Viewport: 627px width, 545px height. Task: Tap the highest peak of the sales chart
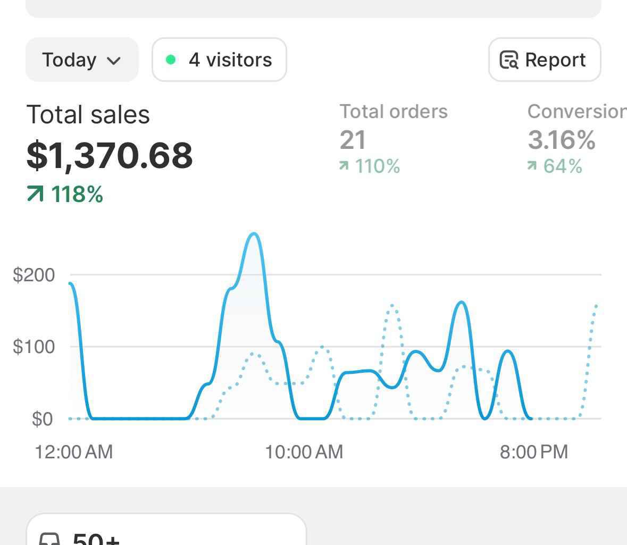click(254, 234)
